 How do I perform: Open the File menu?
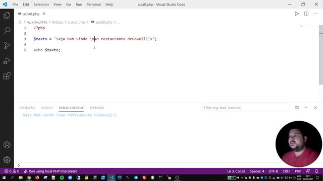click(x=15, y=5)
